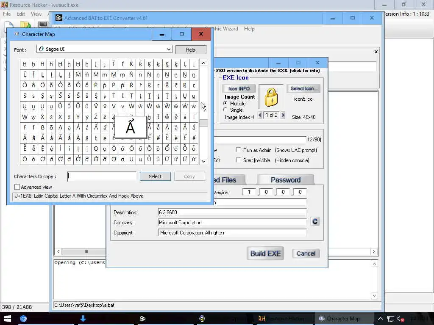The image size is (434, 325).
Task: Switch to the Password tab
Action: [285, 180]
